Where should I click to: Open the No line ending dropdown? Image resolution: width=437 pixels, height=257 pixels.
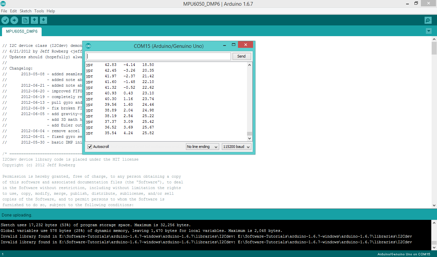pyautogui.click(x=202, y=147)
